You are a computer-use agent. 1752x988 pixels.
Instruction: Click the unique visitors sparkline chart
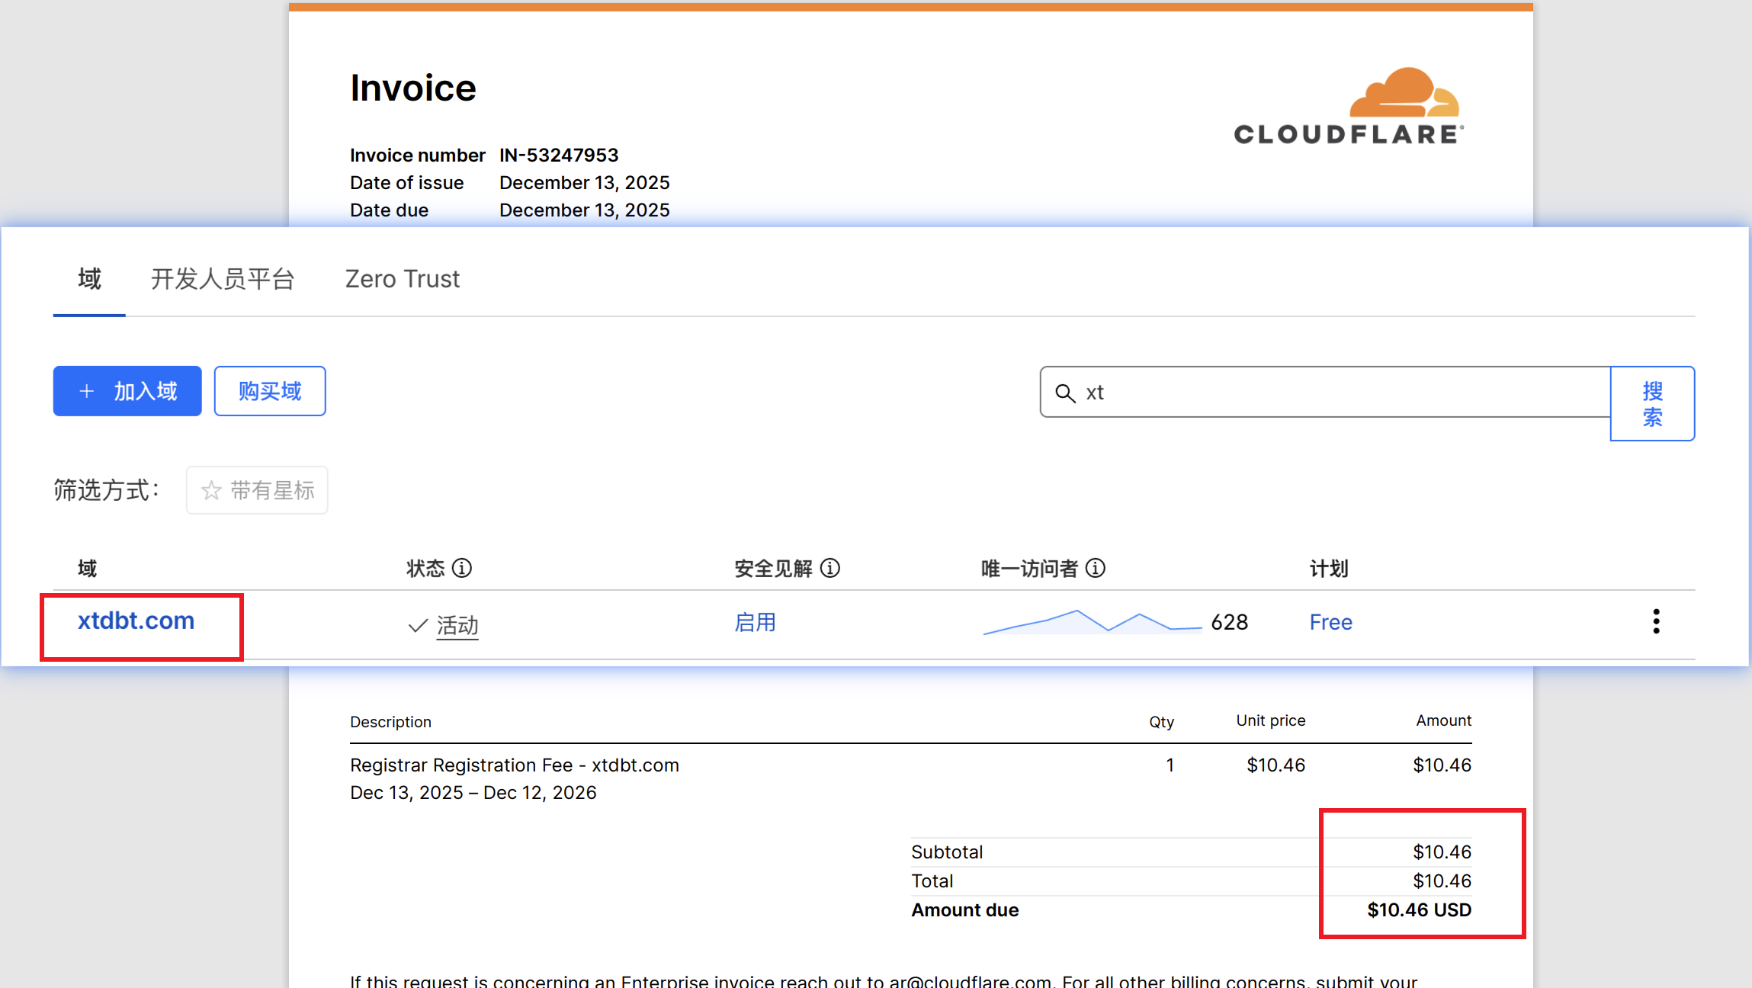[x=1090, y=622]
